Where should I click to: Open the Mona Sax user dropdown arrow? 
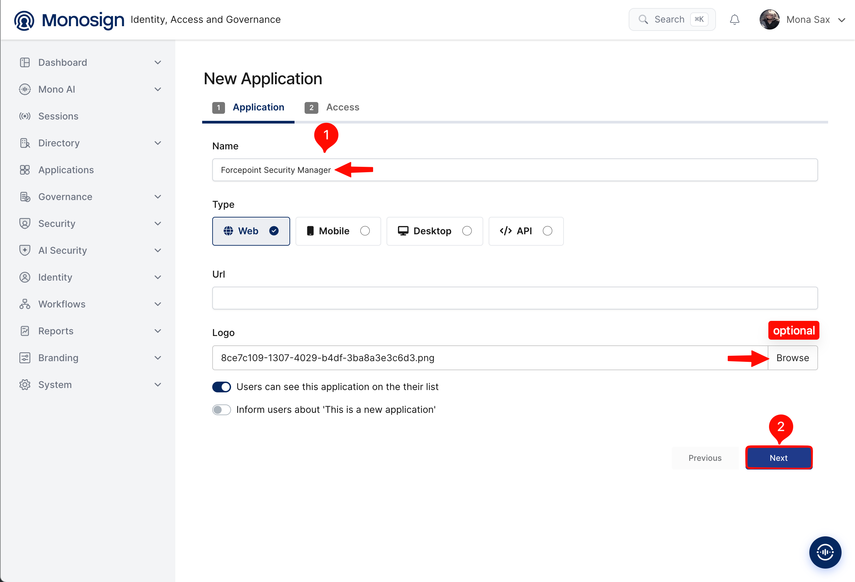[841, 20]
